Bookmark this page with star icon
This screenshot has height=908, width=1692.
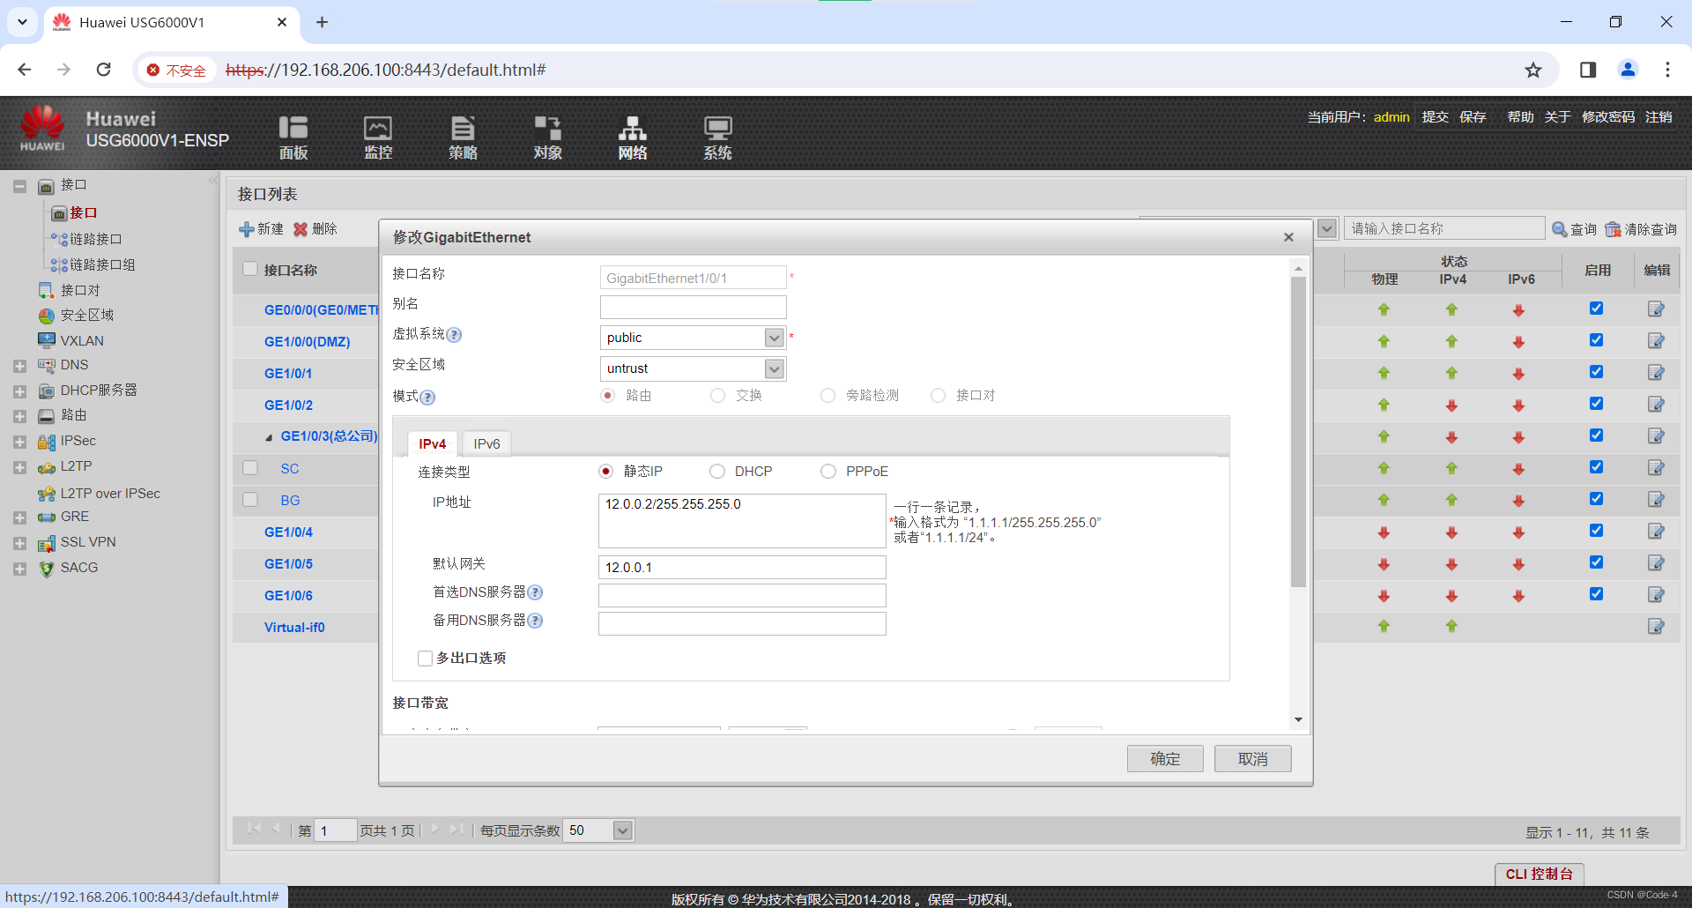pyautogui.click(x=1533, y=70)
